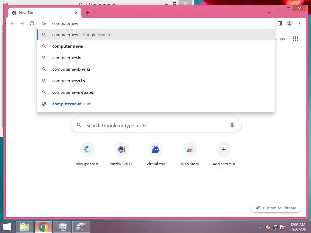Click the magnifier icon in the Google search box
The width and height of the screenshot is (311, 233).
click(79, 125)
